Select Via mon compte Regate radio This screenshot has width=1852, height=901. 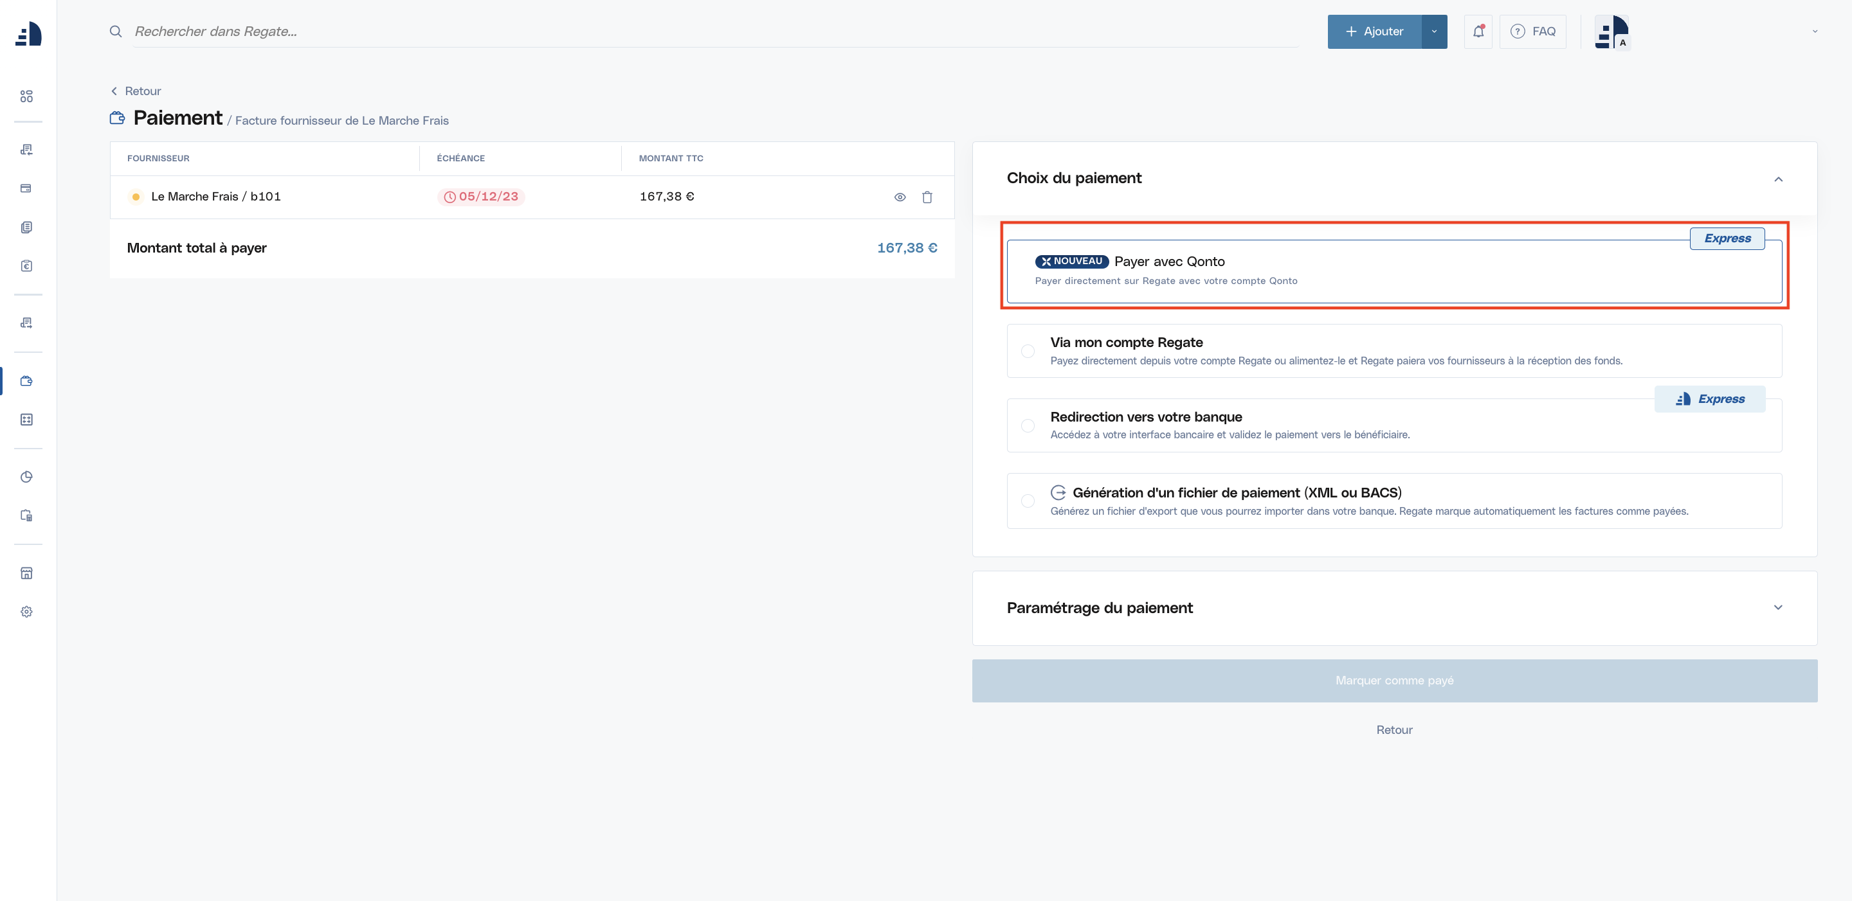coord(1028,351)
